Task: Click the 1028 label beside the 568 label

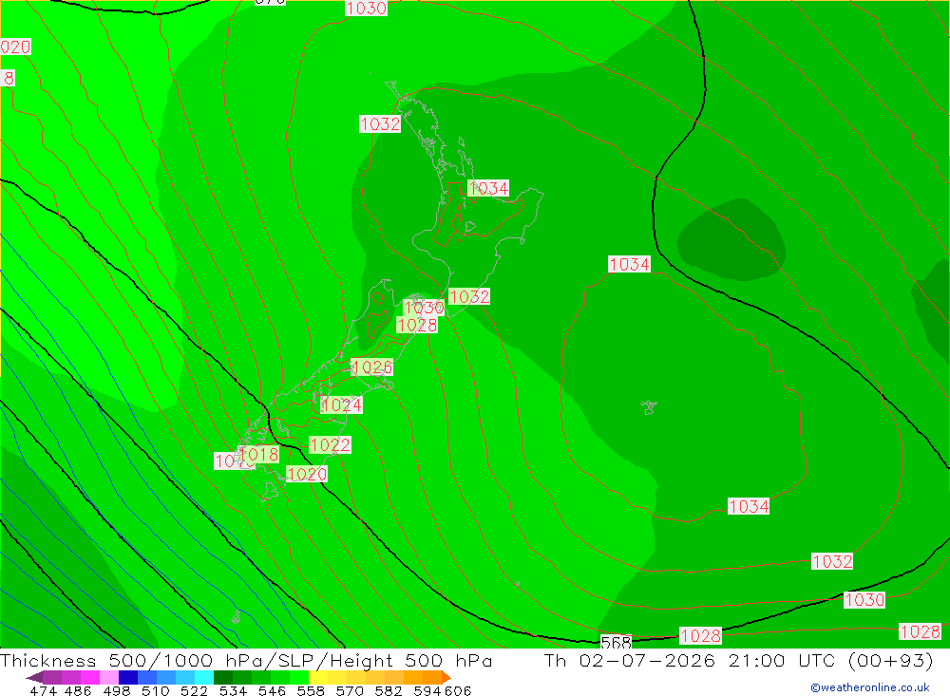Action: coord(700,635)
